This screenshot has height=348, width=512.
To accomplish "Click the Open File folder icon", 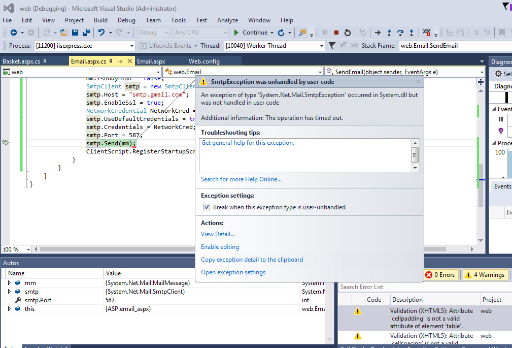I will coord(64,33).
